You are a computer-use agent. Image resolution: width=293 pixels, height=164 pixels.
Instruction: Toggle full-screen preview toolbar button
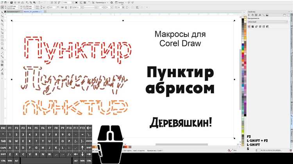click(77, 3)
